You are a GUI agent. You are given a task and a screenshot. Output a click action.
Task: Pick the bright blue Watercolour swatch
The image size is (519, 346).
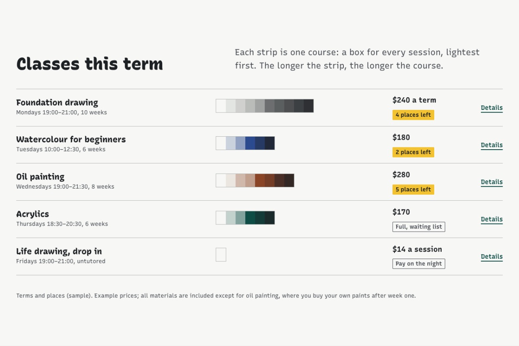click(x=250, y=143)
